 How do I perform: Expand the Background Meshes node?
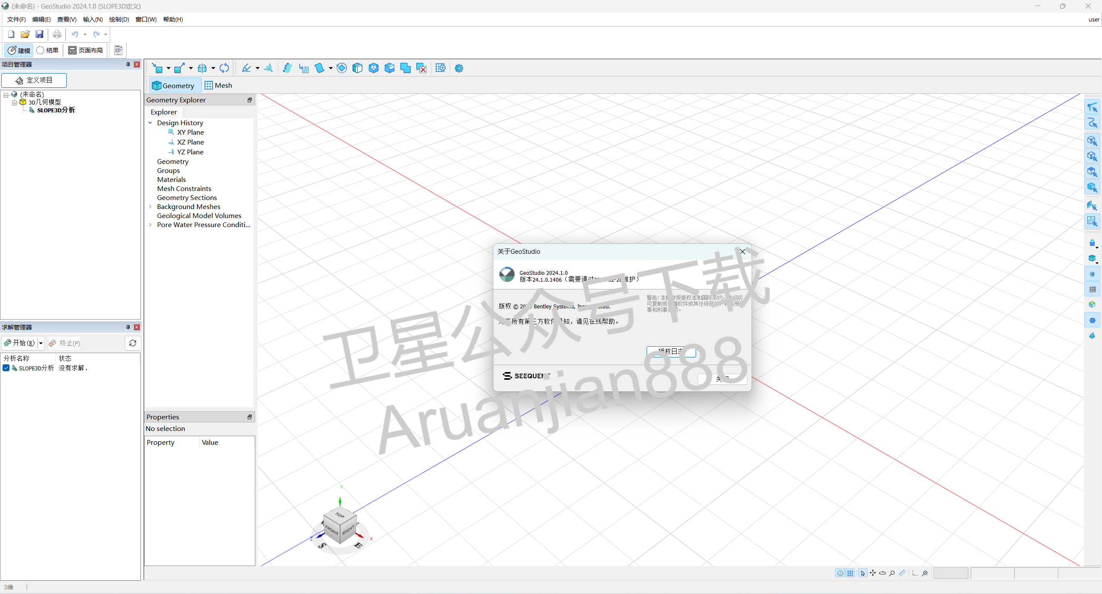click(150, 206)
